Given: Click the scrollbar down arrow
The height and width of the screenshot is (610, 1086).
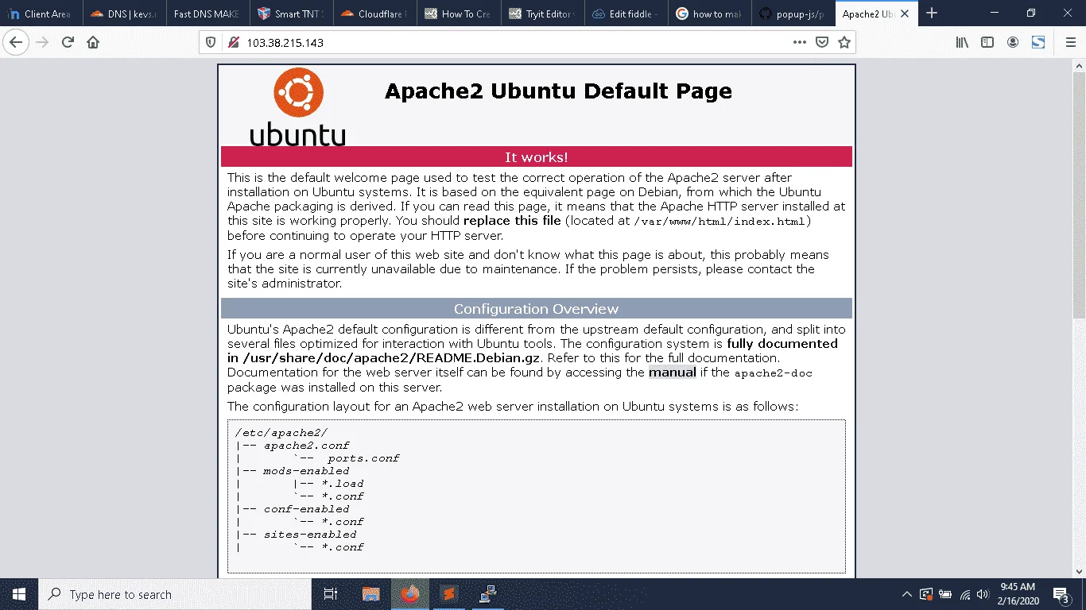Looking at the screenshot, I should [x=1079, y=571].
